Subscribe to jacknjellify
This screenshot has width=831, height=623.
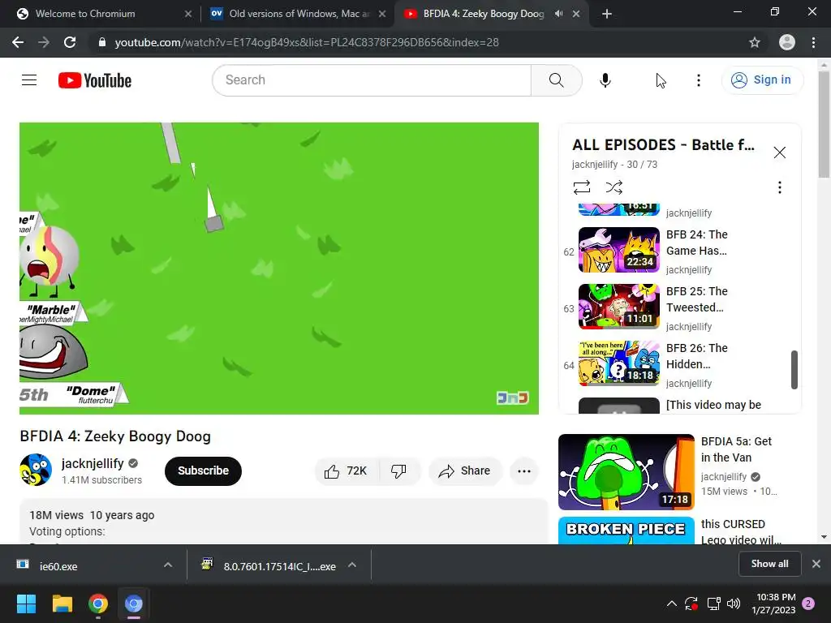(203, 471)
